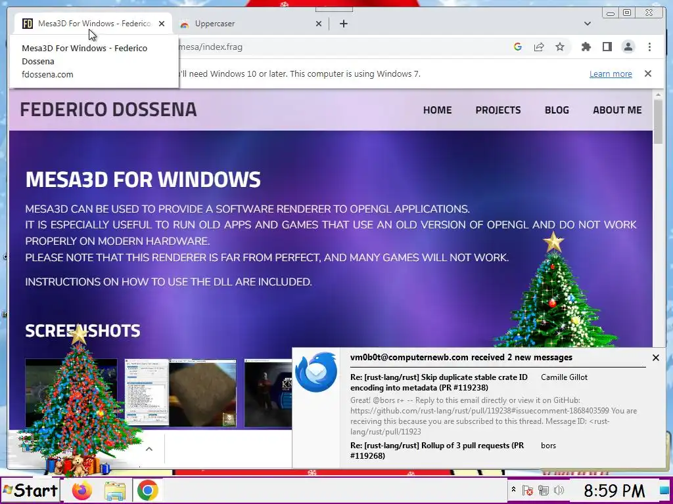The image size is (673, 504).
Task: Close the Mesa3D For Windows tab
Action: click(162, 24)
